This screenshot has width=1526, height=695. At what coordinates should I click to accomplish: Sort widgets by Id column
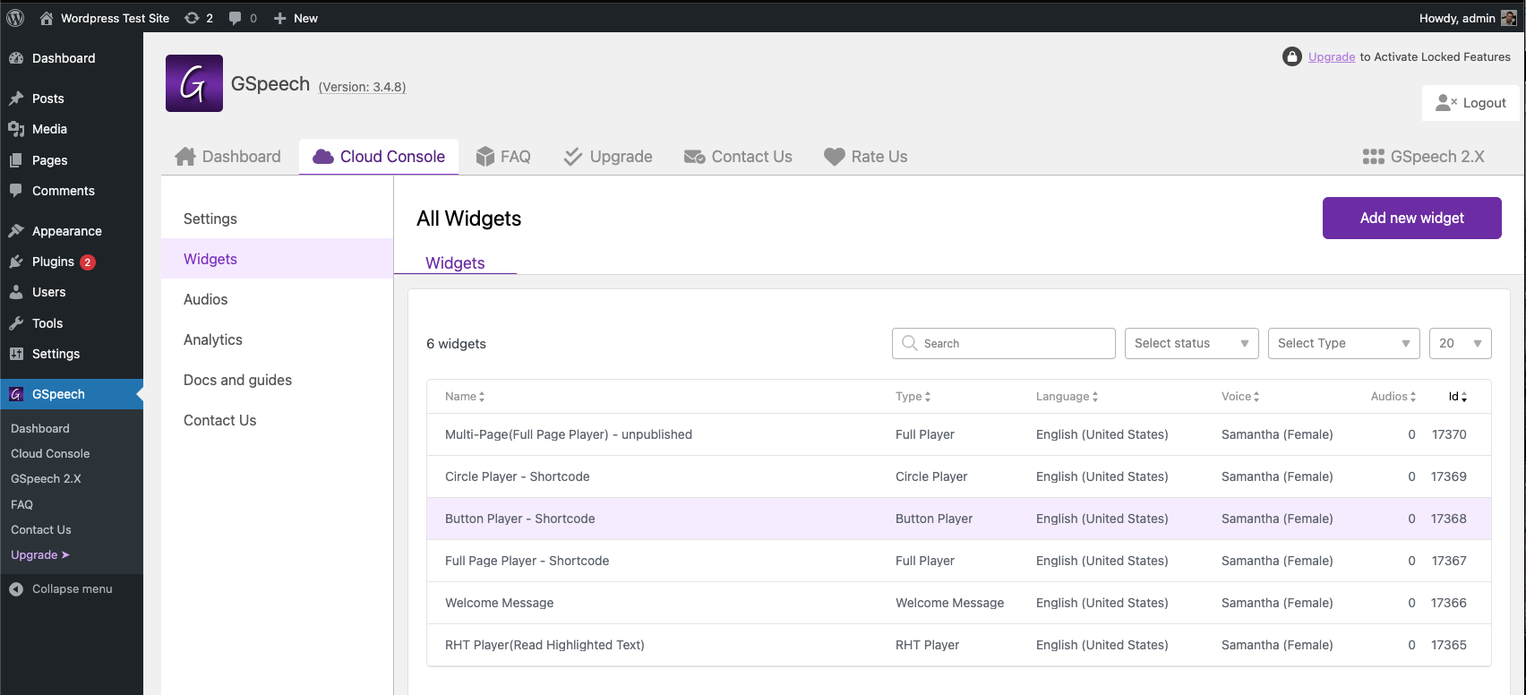pos(1458,396)
